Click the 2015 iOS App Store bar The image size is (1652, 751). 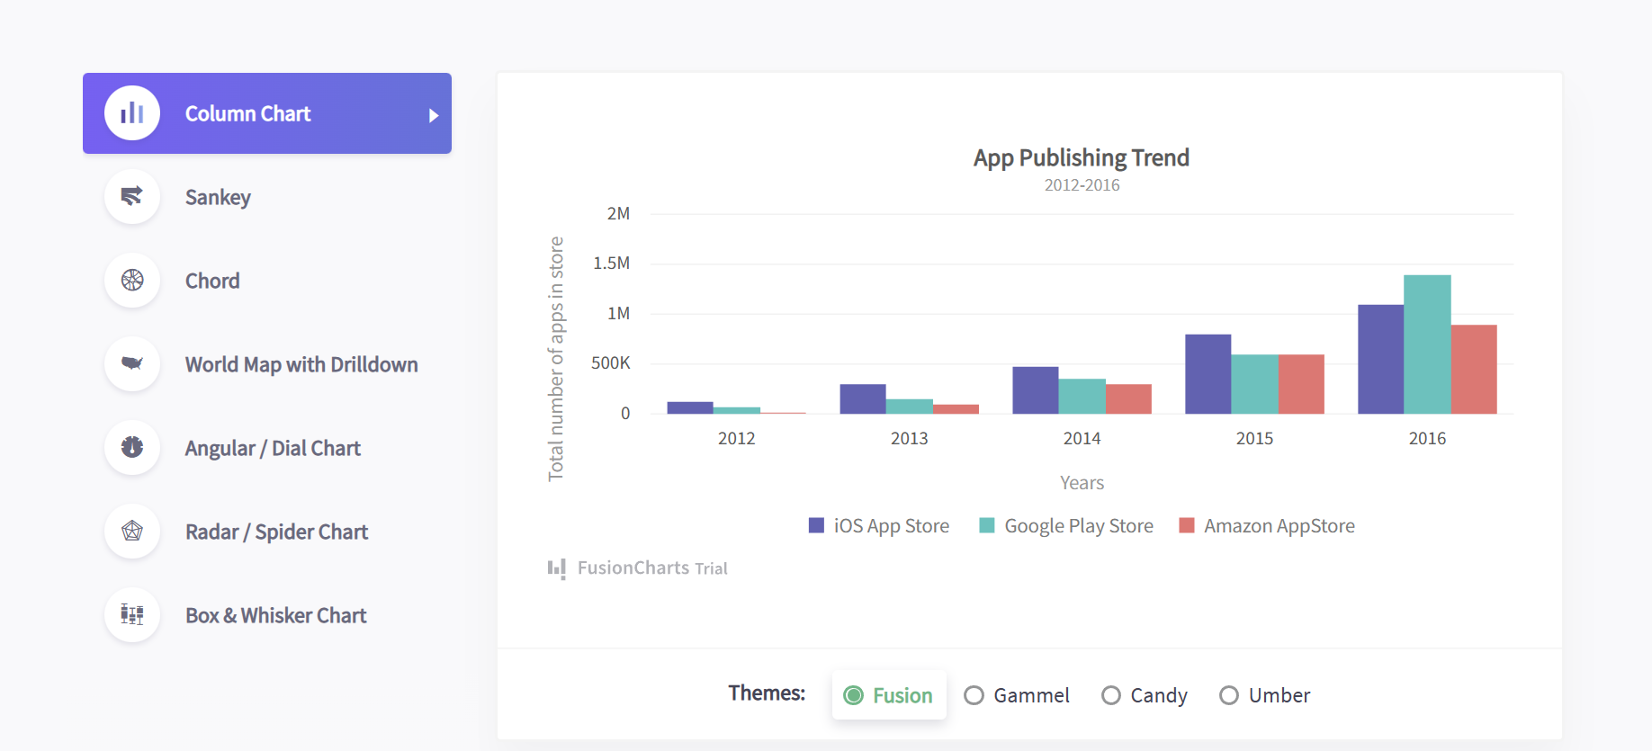click(1208, 374)
